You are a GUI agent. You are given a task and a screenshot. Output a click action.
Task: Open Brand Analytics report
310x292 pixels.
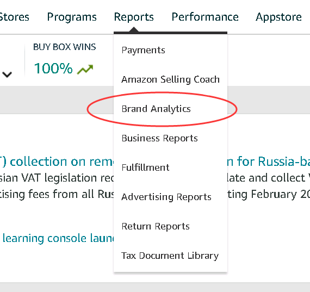(x=156, y=109)
